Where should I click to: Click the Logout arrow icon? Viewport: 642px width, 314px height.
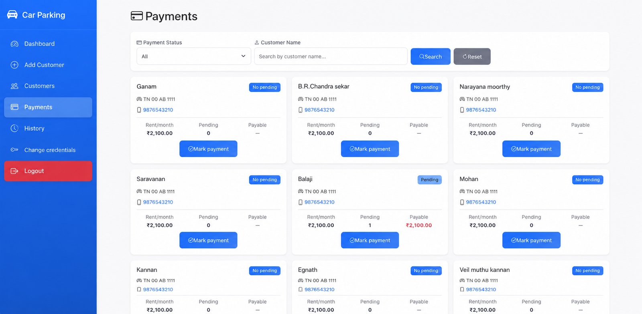pyautogui.click(x=14, y=171)
